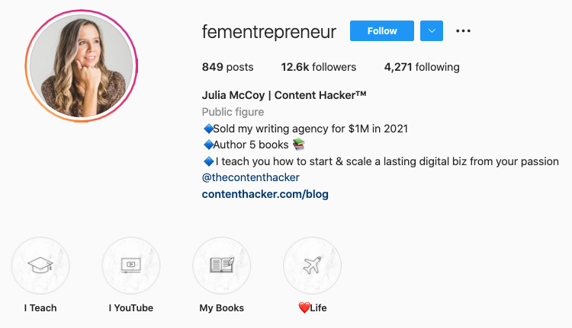Open the airplane Life highlight
572x328 pixels.
[x=312, y=266]
